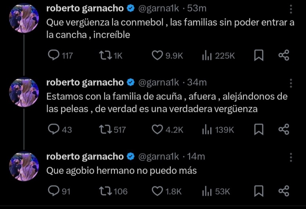
Task: Retweet the tweet with 1K retweets
Action: pos(105,55)
